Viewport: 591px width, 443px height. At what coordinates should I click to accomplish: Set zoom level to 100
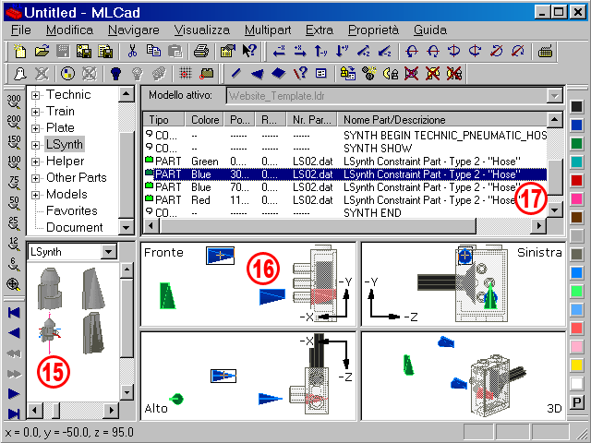click(14, 162)
